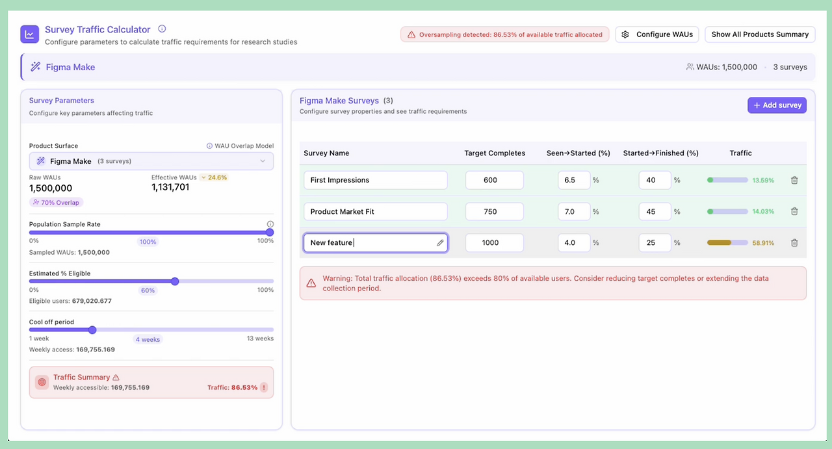Click the Survey Name column header
The image size is (832, 449).
point(326,153)
